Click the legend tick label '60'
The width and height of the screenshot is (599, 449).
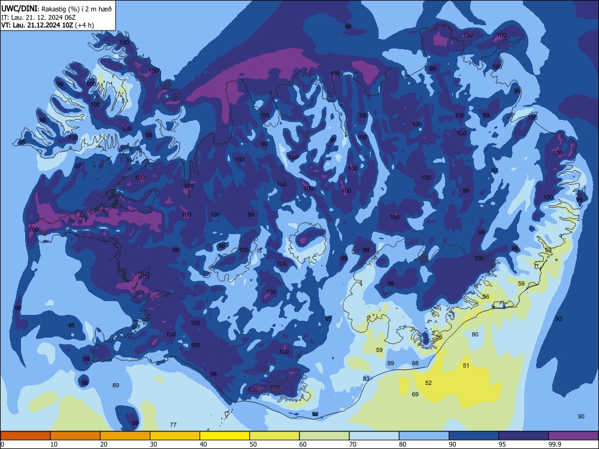303,444
